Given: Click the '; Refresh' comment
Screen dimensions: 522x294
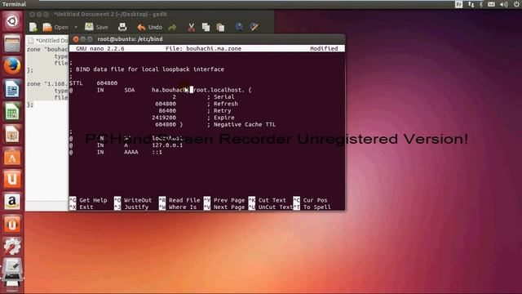Looking at the screenshot, I should pyautogui.click(x=223, y=104).
